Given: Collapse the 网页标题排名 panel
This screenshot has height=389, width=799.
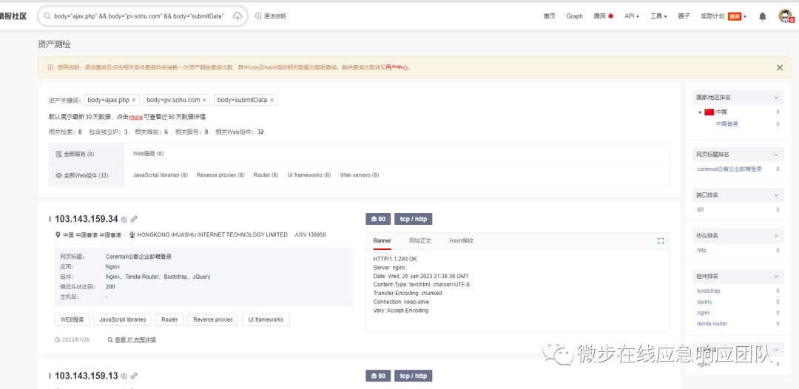Looking at the screenshot, I should (776, 155).
